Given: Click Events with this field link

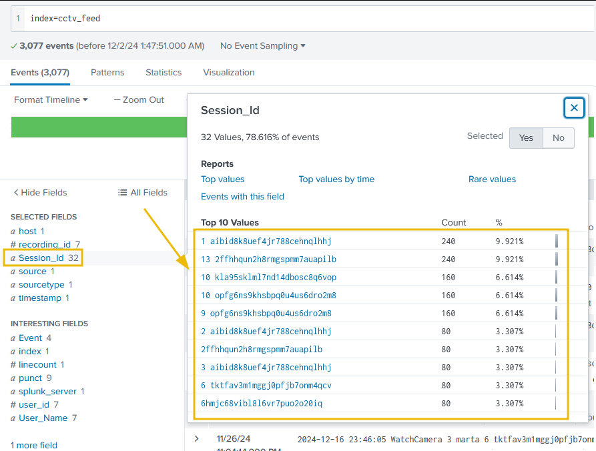Looking at the screenshot, I should click(242, 197).
